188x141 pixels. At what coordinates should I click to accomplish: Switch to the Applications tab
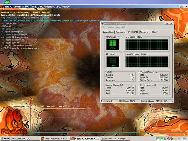108,32
